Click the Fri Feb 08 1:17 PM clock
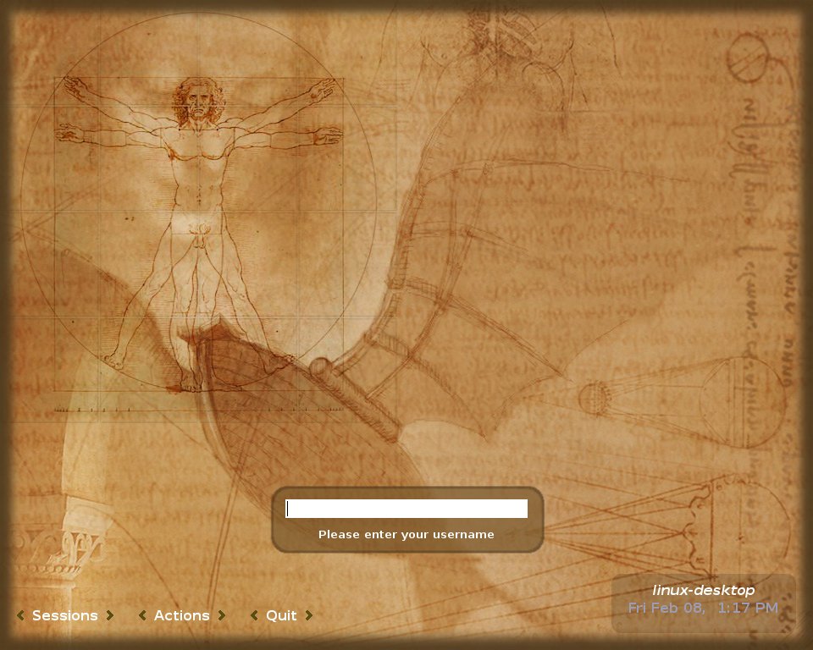Image resolution: width=813 pixels, height=650 pixels. [x=703, y=608]
